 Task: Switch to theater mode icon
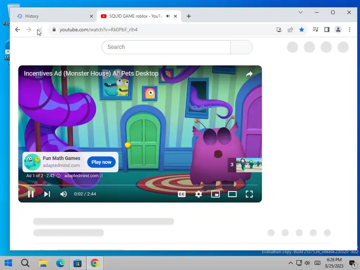232,194
